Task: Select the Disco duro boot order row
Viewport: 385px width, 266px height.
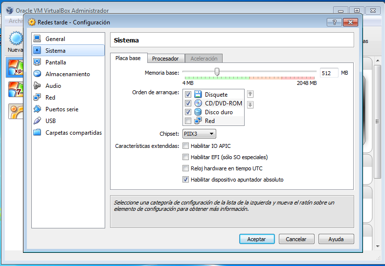Action: [x=213, y=112]
